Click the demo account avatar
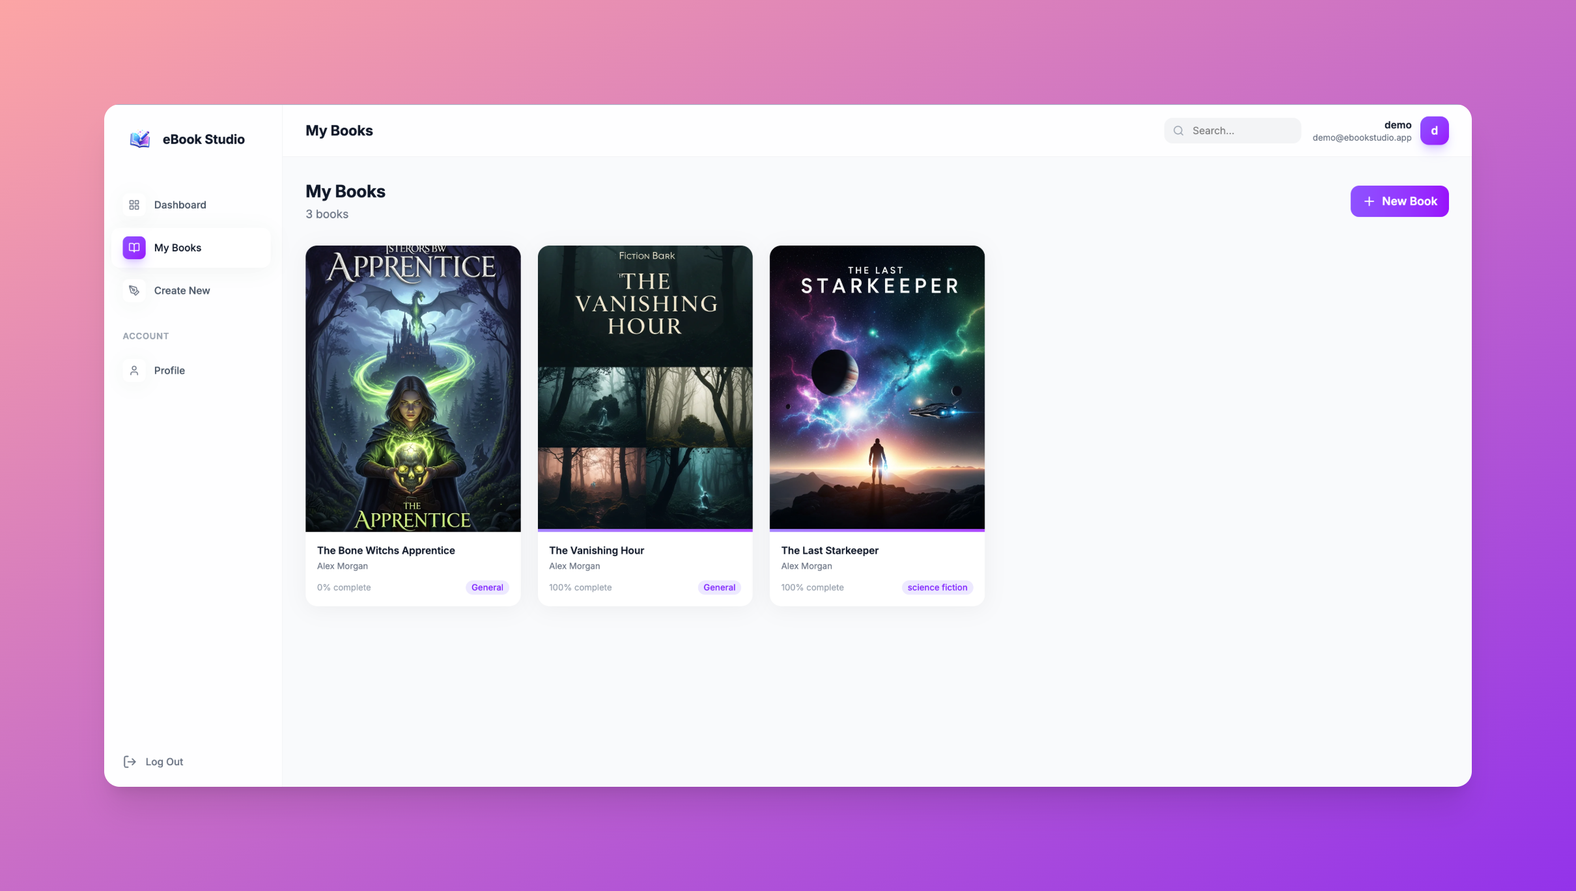This screenshot has height=891, width=1576. (x=1435, y=130)
